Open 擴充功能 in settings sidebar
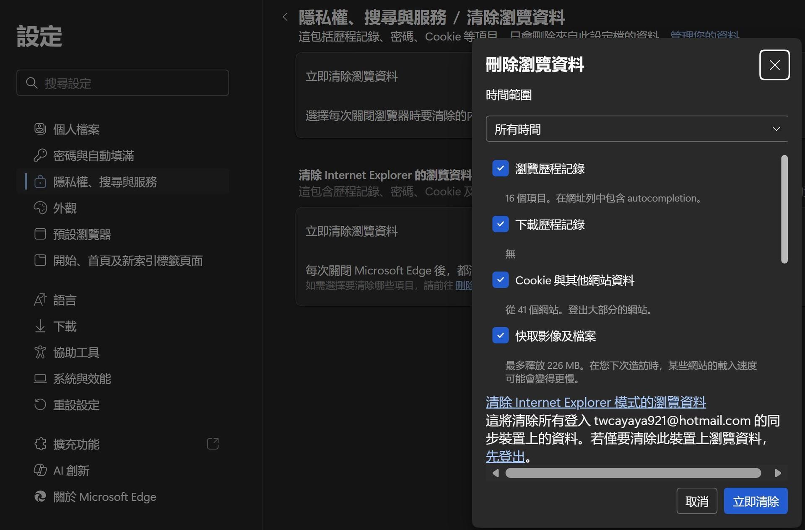 point(122,444)
